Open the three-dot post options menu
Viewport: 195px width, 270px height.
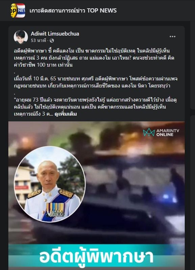172,36
